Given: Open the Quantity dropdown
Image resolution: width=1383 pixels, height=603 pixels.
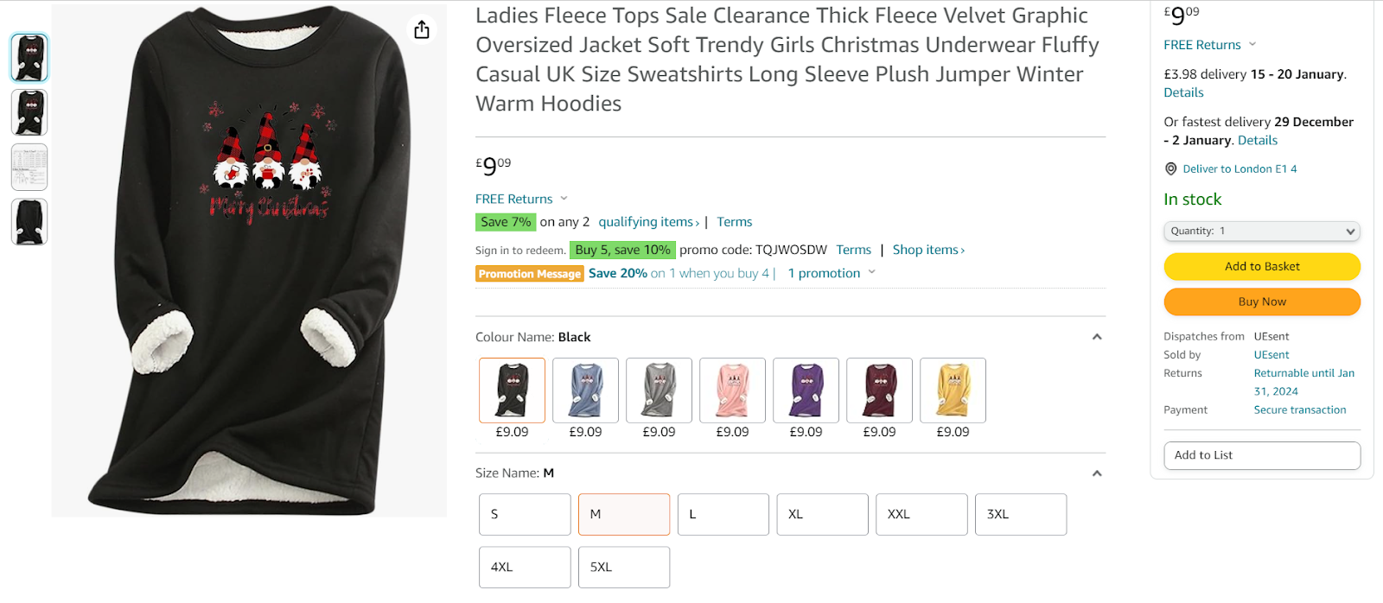Looking at the screenshot, I should pos(1262,232).
